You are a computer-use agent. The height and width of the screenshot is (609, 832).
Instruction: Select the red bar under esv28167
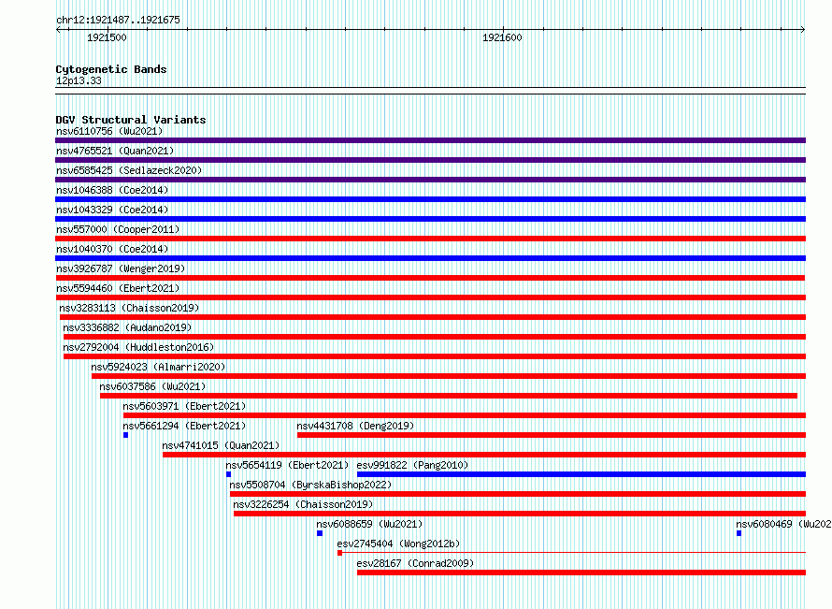pyautogui.click(x=581, y=573)
